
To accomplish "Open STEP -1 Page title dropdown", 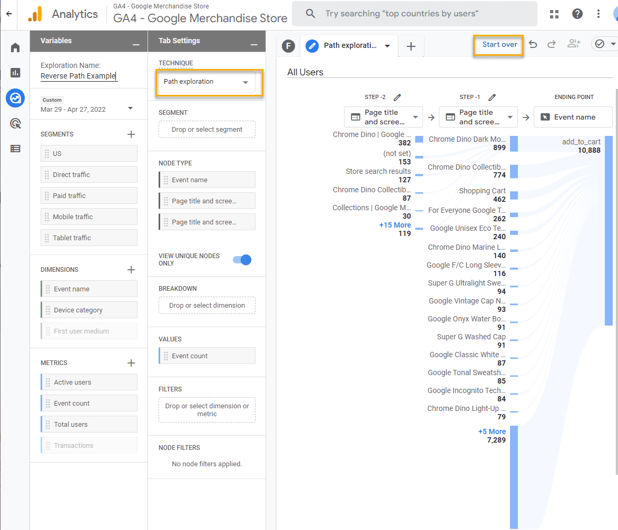I will click(478, 117).
